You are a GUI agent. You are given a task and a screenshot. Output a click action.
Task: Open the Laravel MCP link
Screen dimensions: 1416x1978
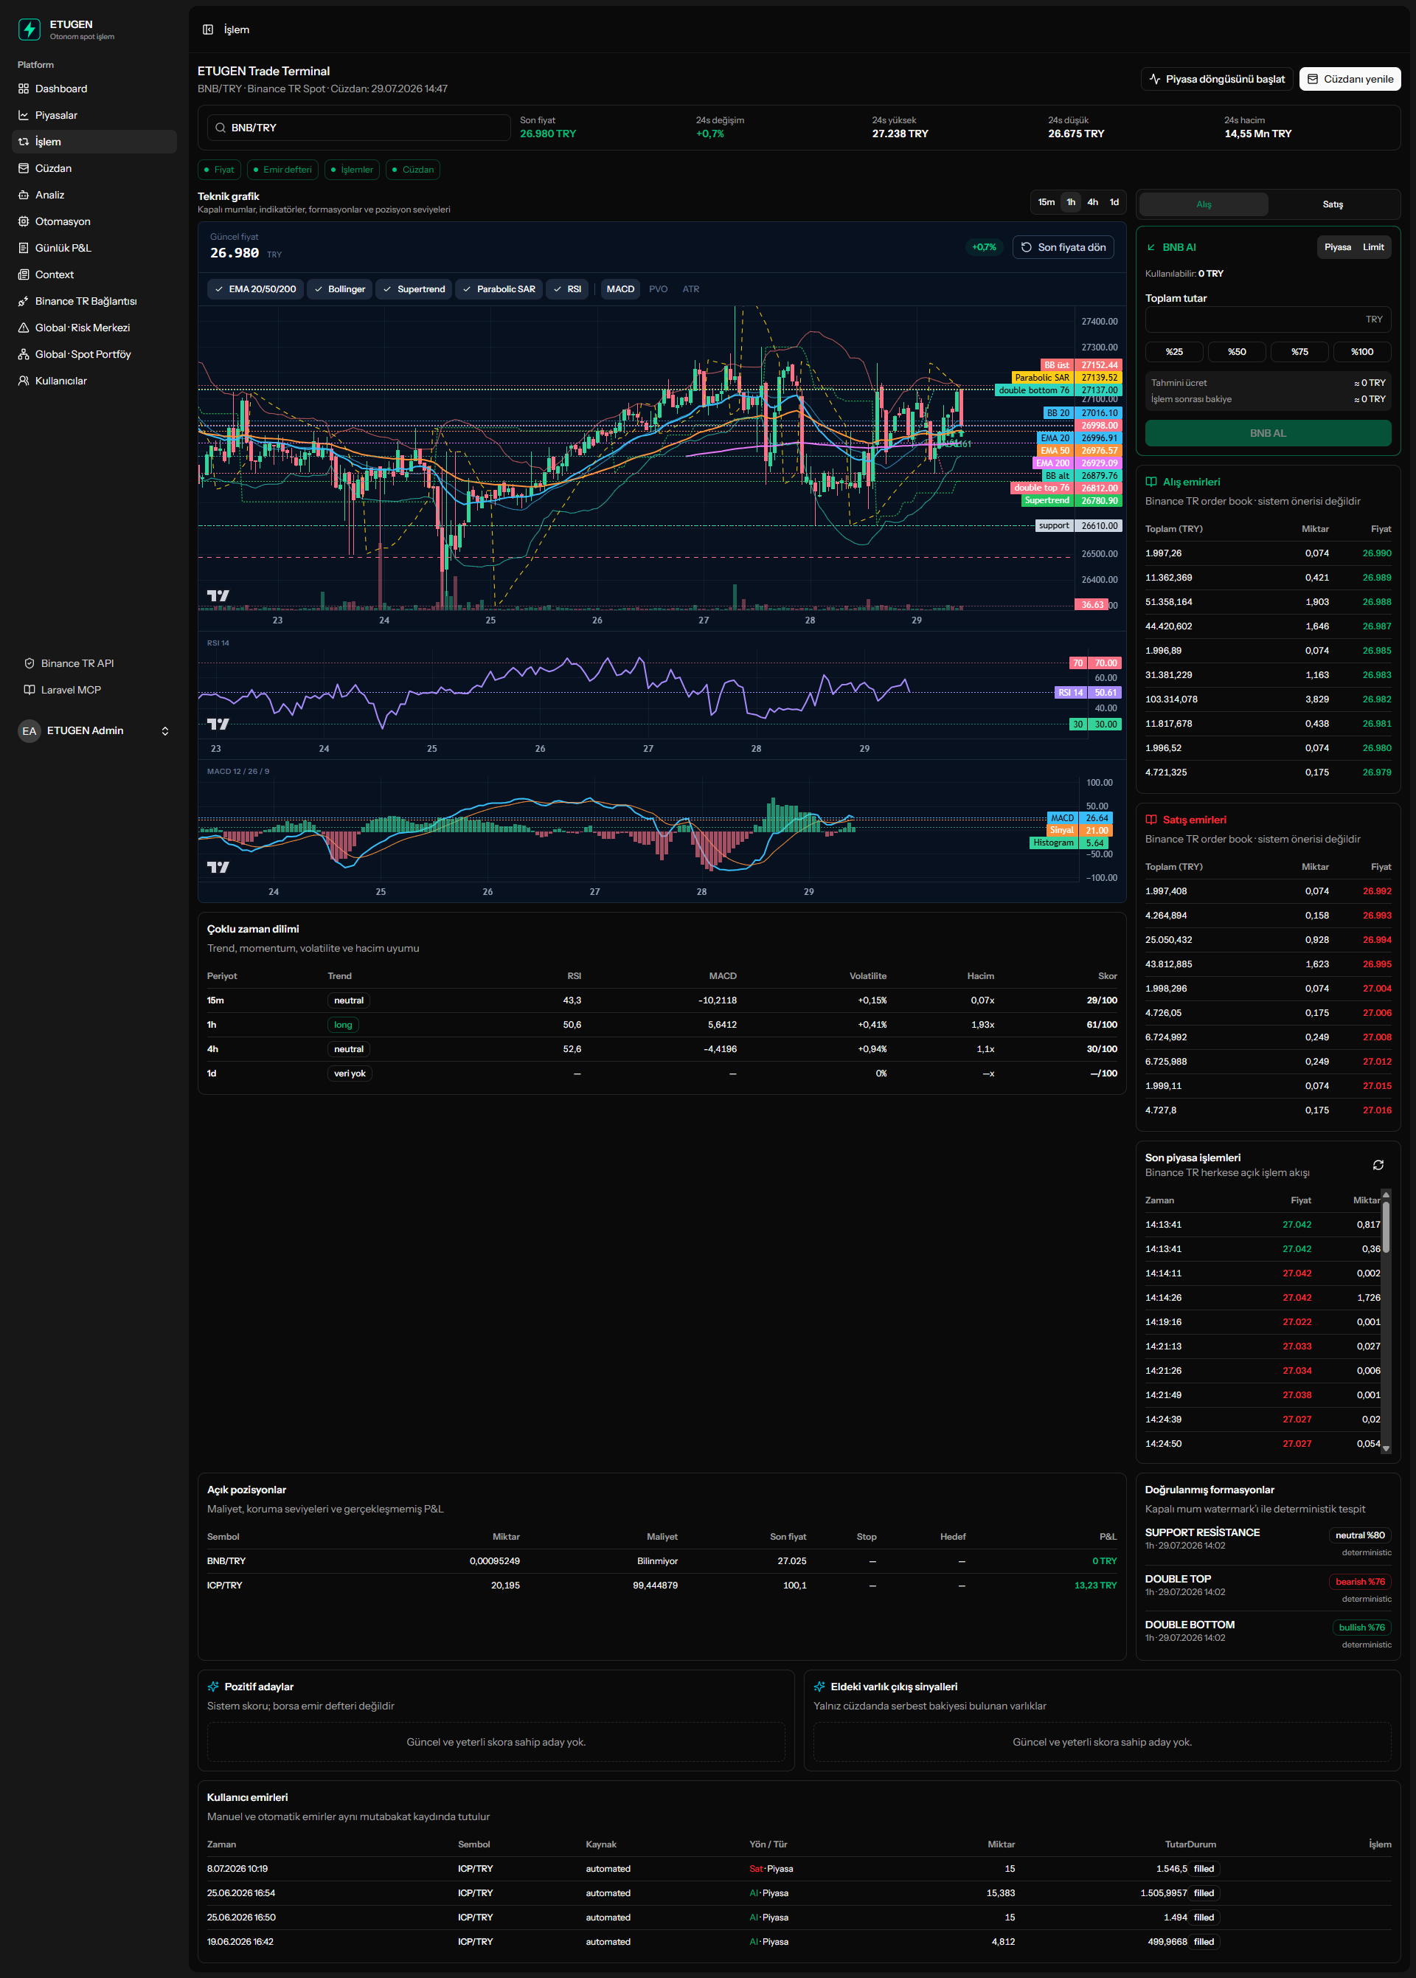(x=63, y=690)
